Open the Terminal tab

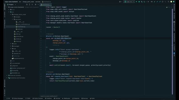[x=57, y=98]
